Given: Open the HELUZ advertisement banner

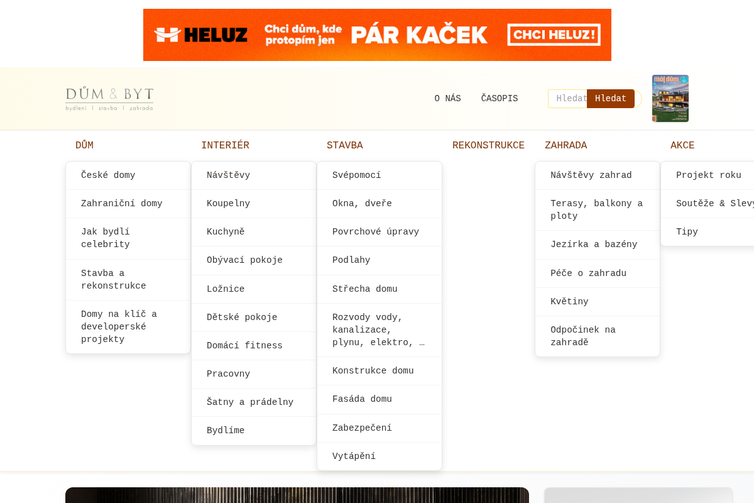Looking at the screenshot, I should [377, 35].
